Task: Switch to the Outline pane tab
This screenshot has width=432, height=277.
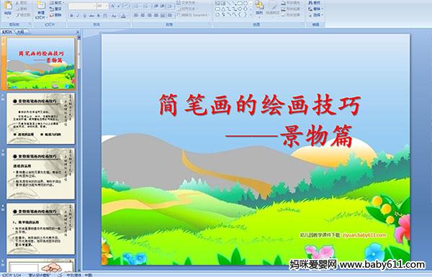Action: [21, 32]
